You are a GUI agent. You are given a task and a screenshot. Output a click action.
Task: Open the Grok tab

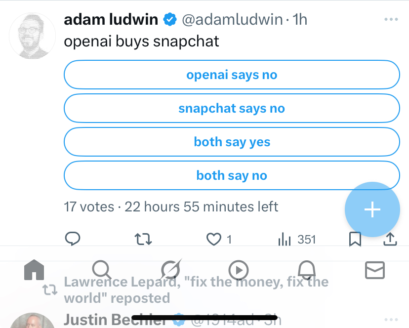pos(171,270)
